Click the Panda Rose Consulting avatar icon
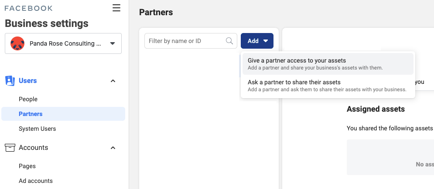434x189 pixels. click(17, 43)
